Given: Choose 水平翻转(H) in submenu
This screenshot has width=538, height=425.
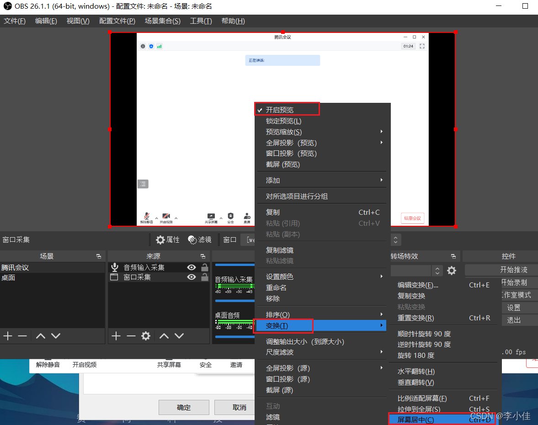Looking at the screenshot, I should [x=444, y=371].
